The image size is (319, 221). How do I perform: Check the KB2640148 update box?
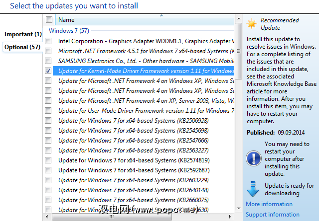pyautogui.click(x=48, y=190)
